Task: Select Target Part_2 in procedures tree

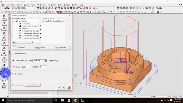Action: point(27,24)
